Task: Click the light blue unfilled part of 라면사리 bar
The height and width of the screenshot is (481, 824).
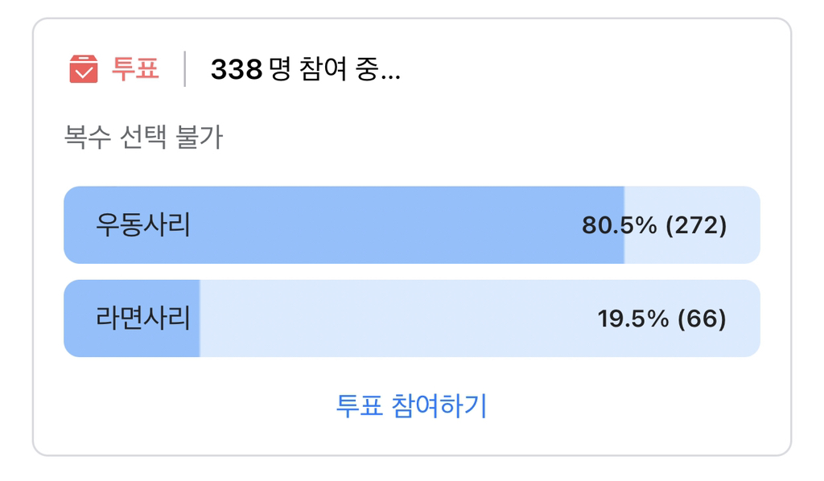Action: (x=480, y=319)
